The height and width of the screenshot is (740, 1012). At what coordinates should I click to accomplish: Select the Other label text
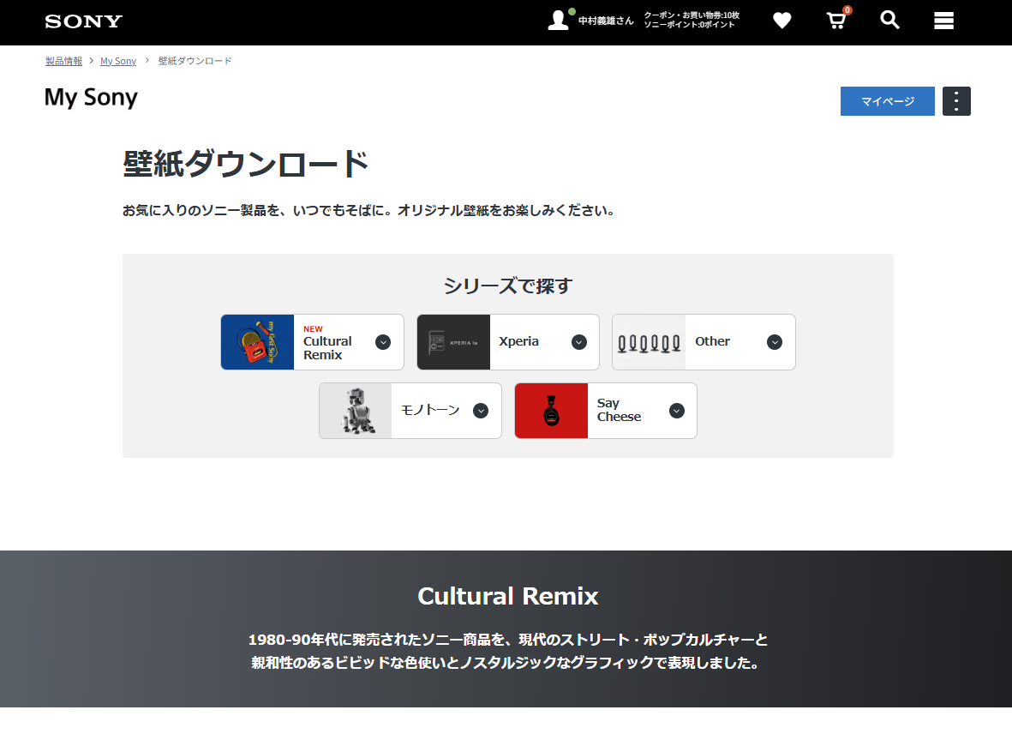click(x=713, y=341)
